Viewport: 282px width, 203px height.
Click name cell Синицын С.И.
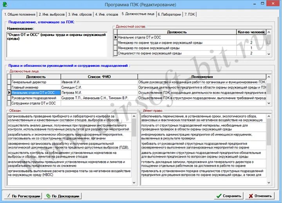click(99, 87)
